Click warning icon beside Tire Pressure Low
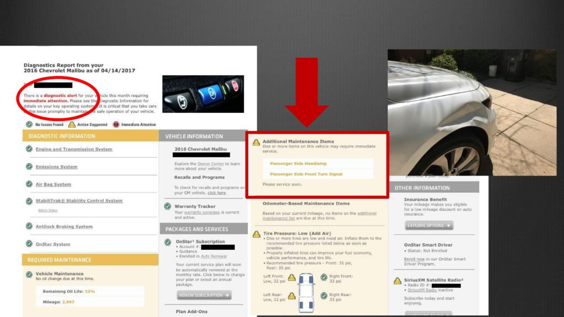The height and width of the screenshot is (317, 564). (257, 234)
